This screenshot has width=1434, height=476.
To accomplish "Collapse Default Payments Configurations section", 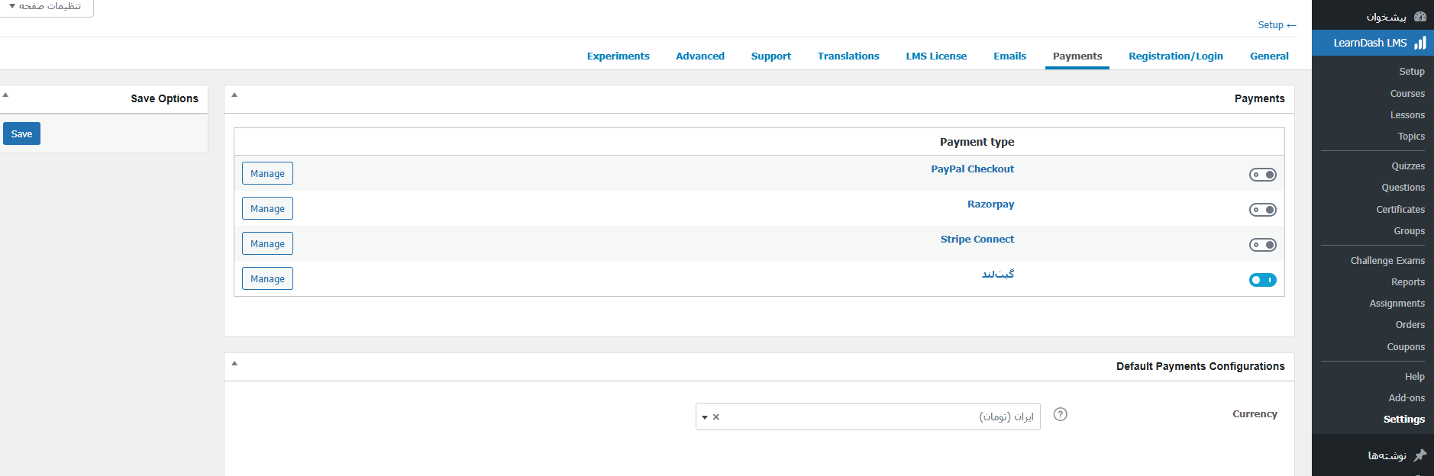I will point(234,363).
